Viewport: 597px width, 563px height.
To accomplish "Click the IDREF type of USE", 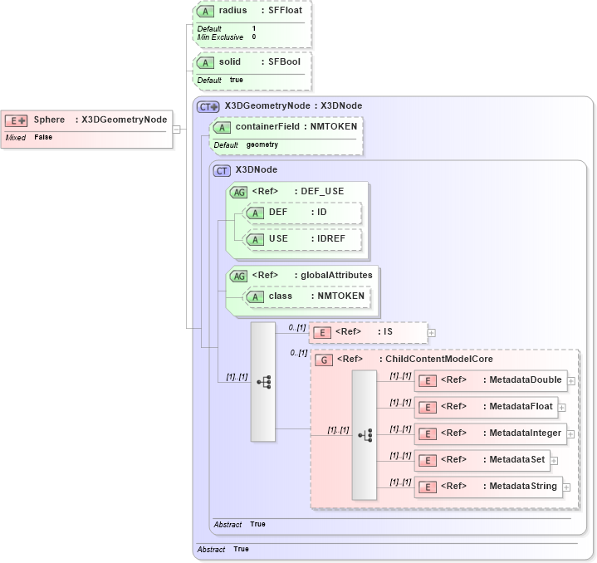I will pyautogui.click(x=330, y=238).
